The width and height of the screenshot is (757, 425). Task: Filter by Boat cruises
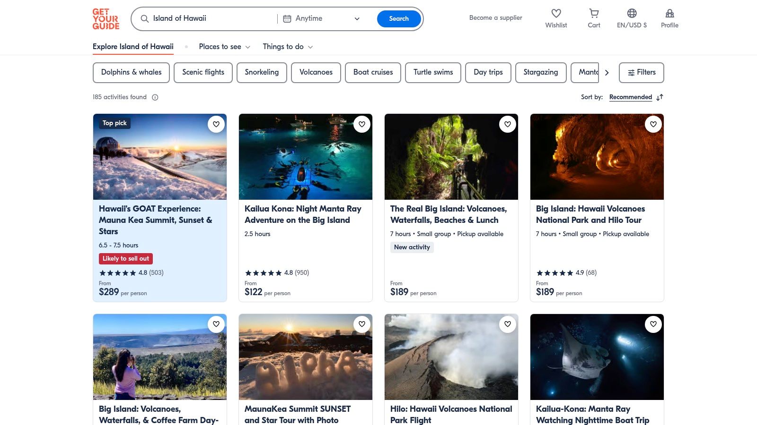click(x=373, y=73)
